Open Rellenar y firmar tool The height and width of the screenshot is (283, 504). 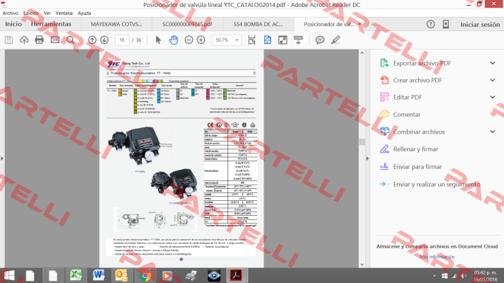point(415,149)
